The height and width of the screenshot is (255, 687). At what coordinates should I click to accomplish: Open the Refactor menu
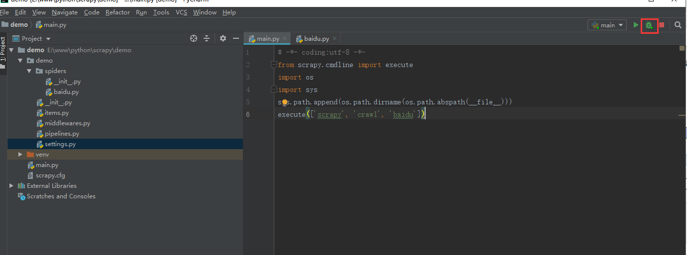click(x=117, y=12)
